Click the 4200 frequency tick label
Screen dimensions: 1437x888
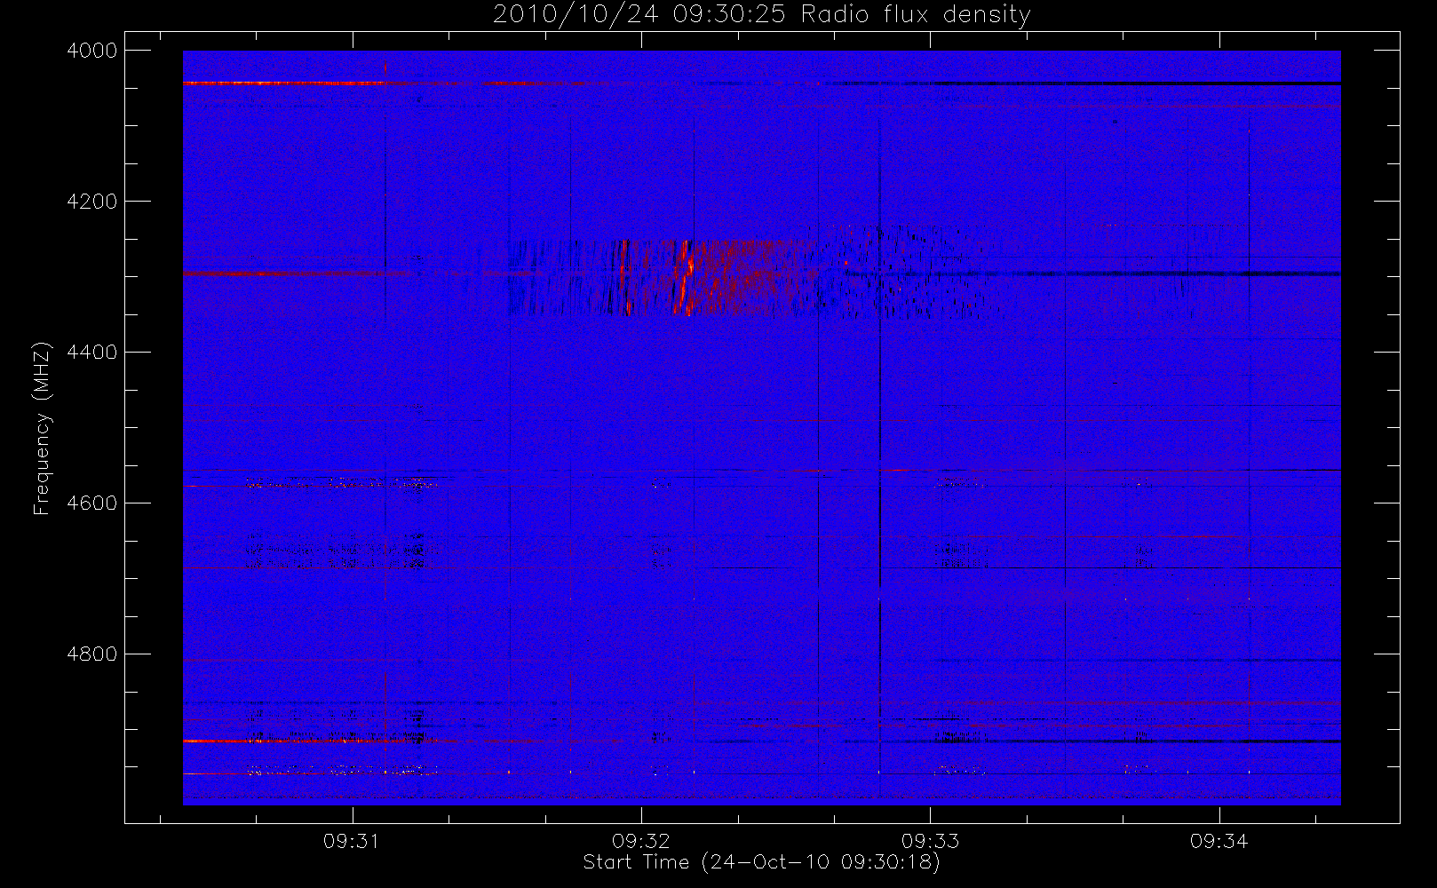[x=92, y=202]
